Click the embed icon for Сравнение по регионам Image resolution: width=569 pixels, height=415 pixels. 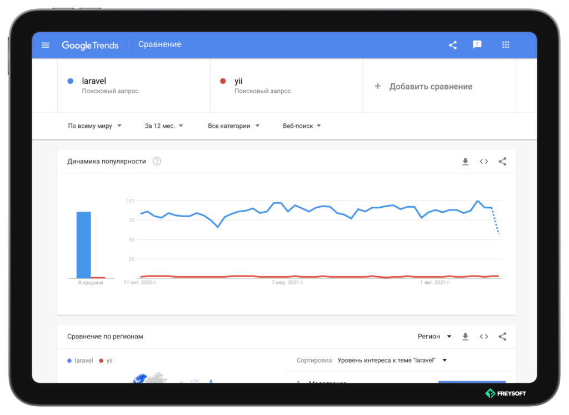click(484, 337)
